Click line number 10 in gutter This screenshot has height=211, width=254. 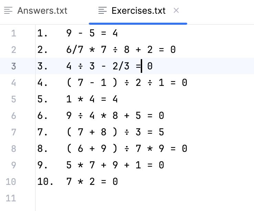[x=11, y=181]
